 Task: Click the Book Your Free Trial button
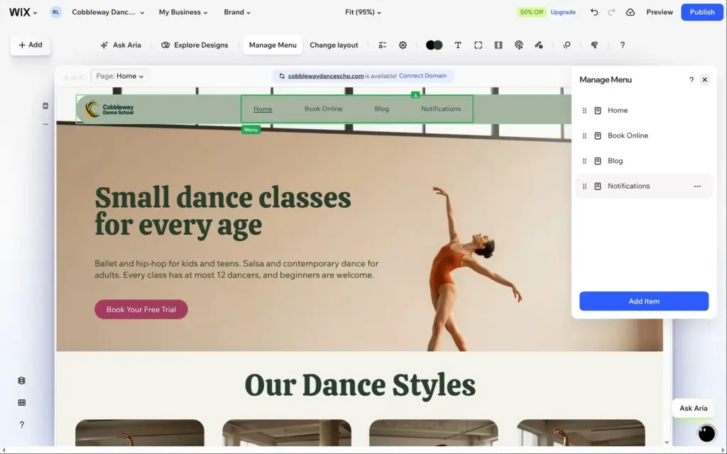click(141, 309)
